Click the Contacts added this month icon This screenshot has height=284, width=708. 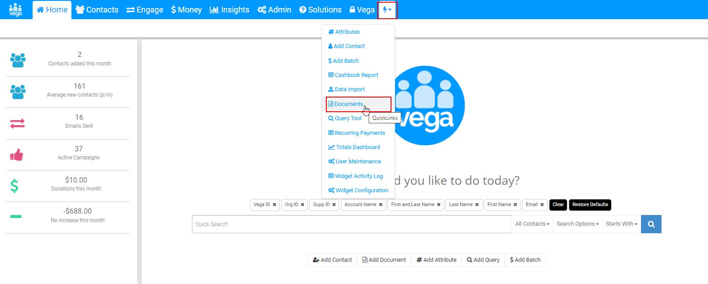[18, 60]
